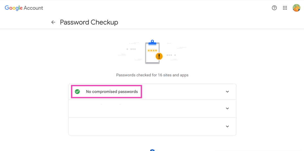This screenshot has height=151, width=304.
Task: Go back using the left arrow
Action: point(53,22)
